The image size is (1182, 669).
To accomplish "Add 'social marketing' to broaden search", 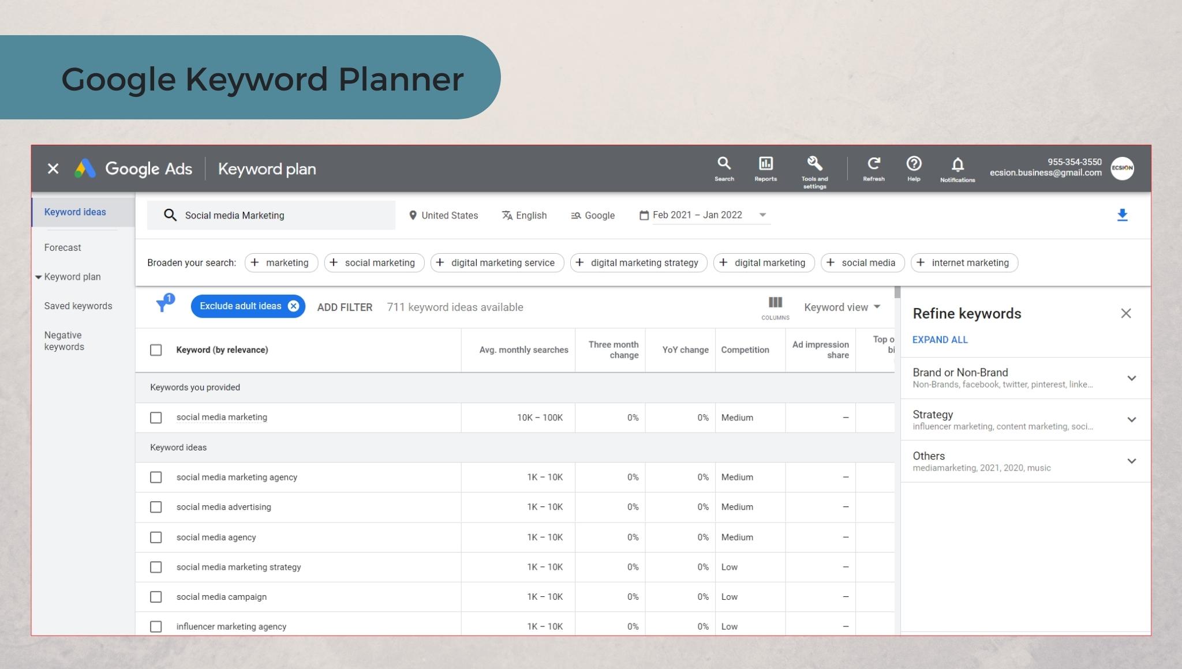I will coord(374,262).
